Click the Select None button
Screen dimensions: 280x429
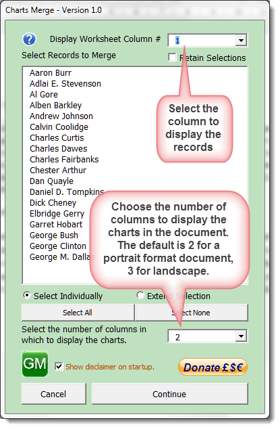[x=192, y=313]
